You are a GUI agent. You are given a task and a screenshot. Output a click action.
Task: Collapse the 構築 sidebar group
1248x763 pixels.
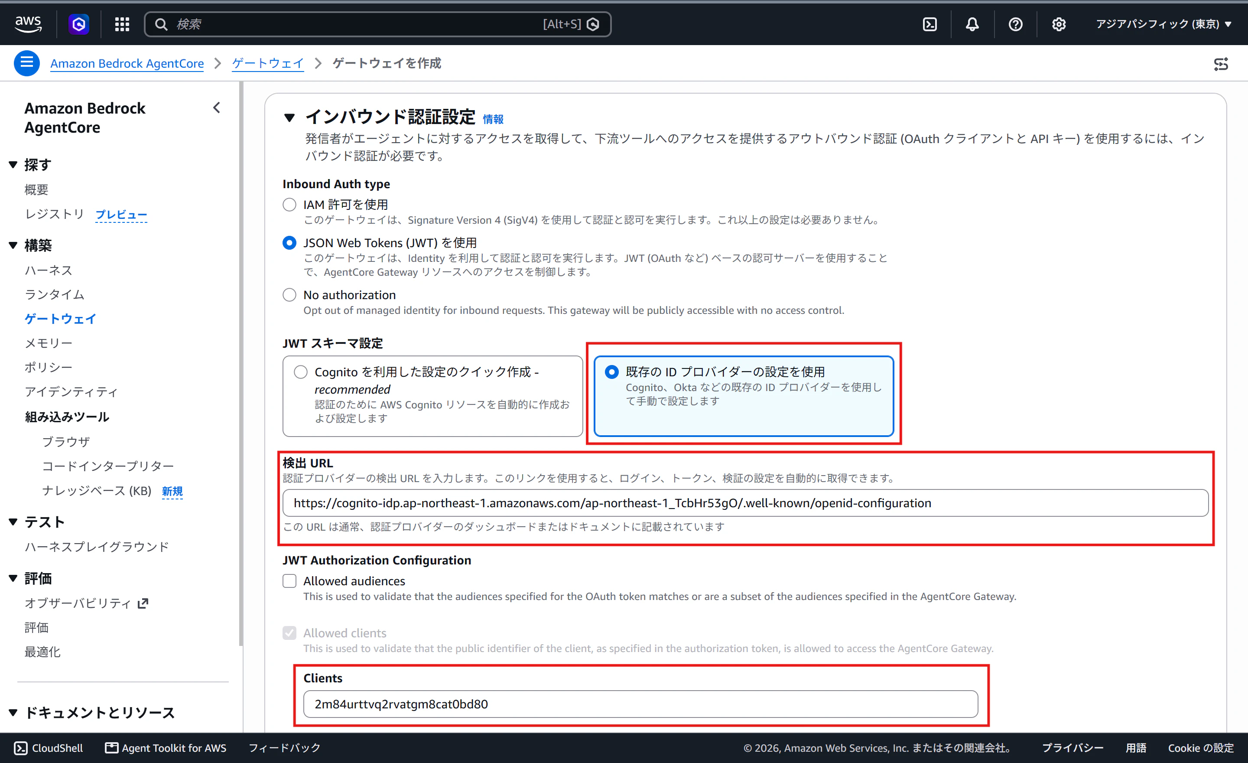[x=13, y=245]
